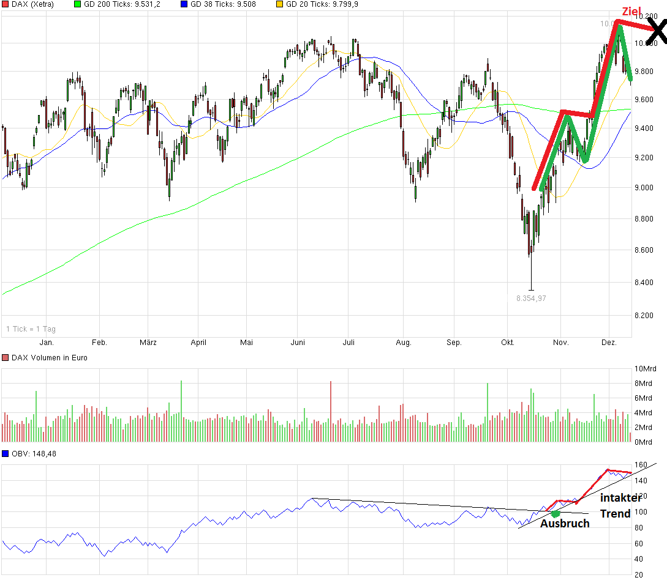The width and height of the screenshot is (667, 583).
Task: Click the 8.400 price axis label
Action: [644, 283]
